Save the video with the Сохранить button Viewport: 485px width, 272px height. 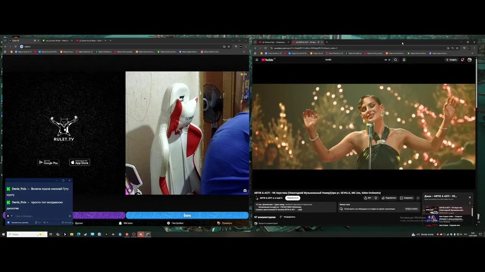pyautogui.click(x=407, y=198)
